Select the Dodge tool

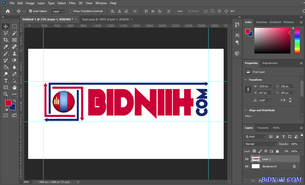point(6,74)
